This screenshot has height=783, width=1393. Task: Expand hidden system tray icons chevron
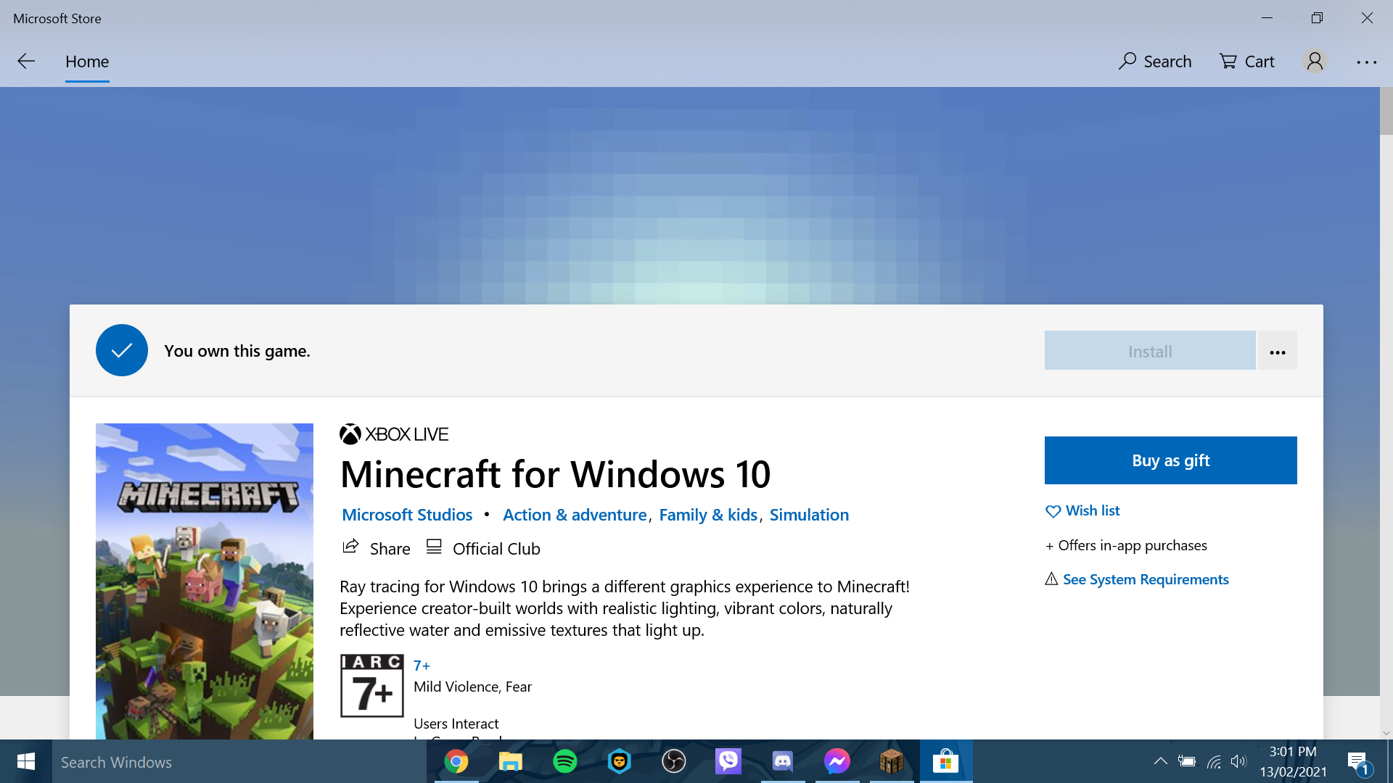[1160, 761]
